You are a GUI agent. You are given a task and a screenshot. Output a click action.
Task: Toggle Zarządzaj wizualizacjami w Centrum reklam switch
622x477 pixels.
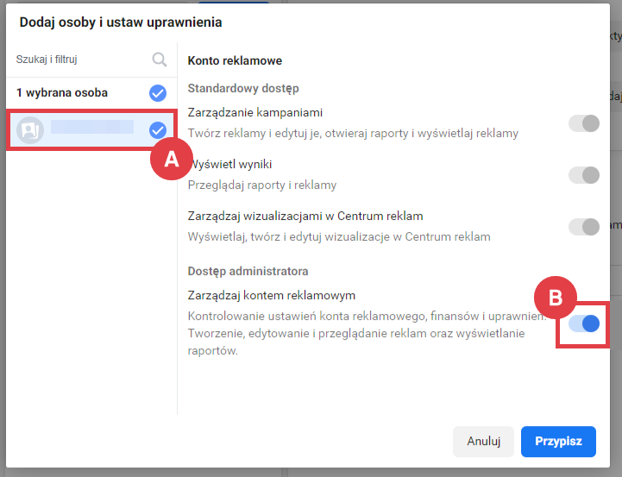point(584,227)
